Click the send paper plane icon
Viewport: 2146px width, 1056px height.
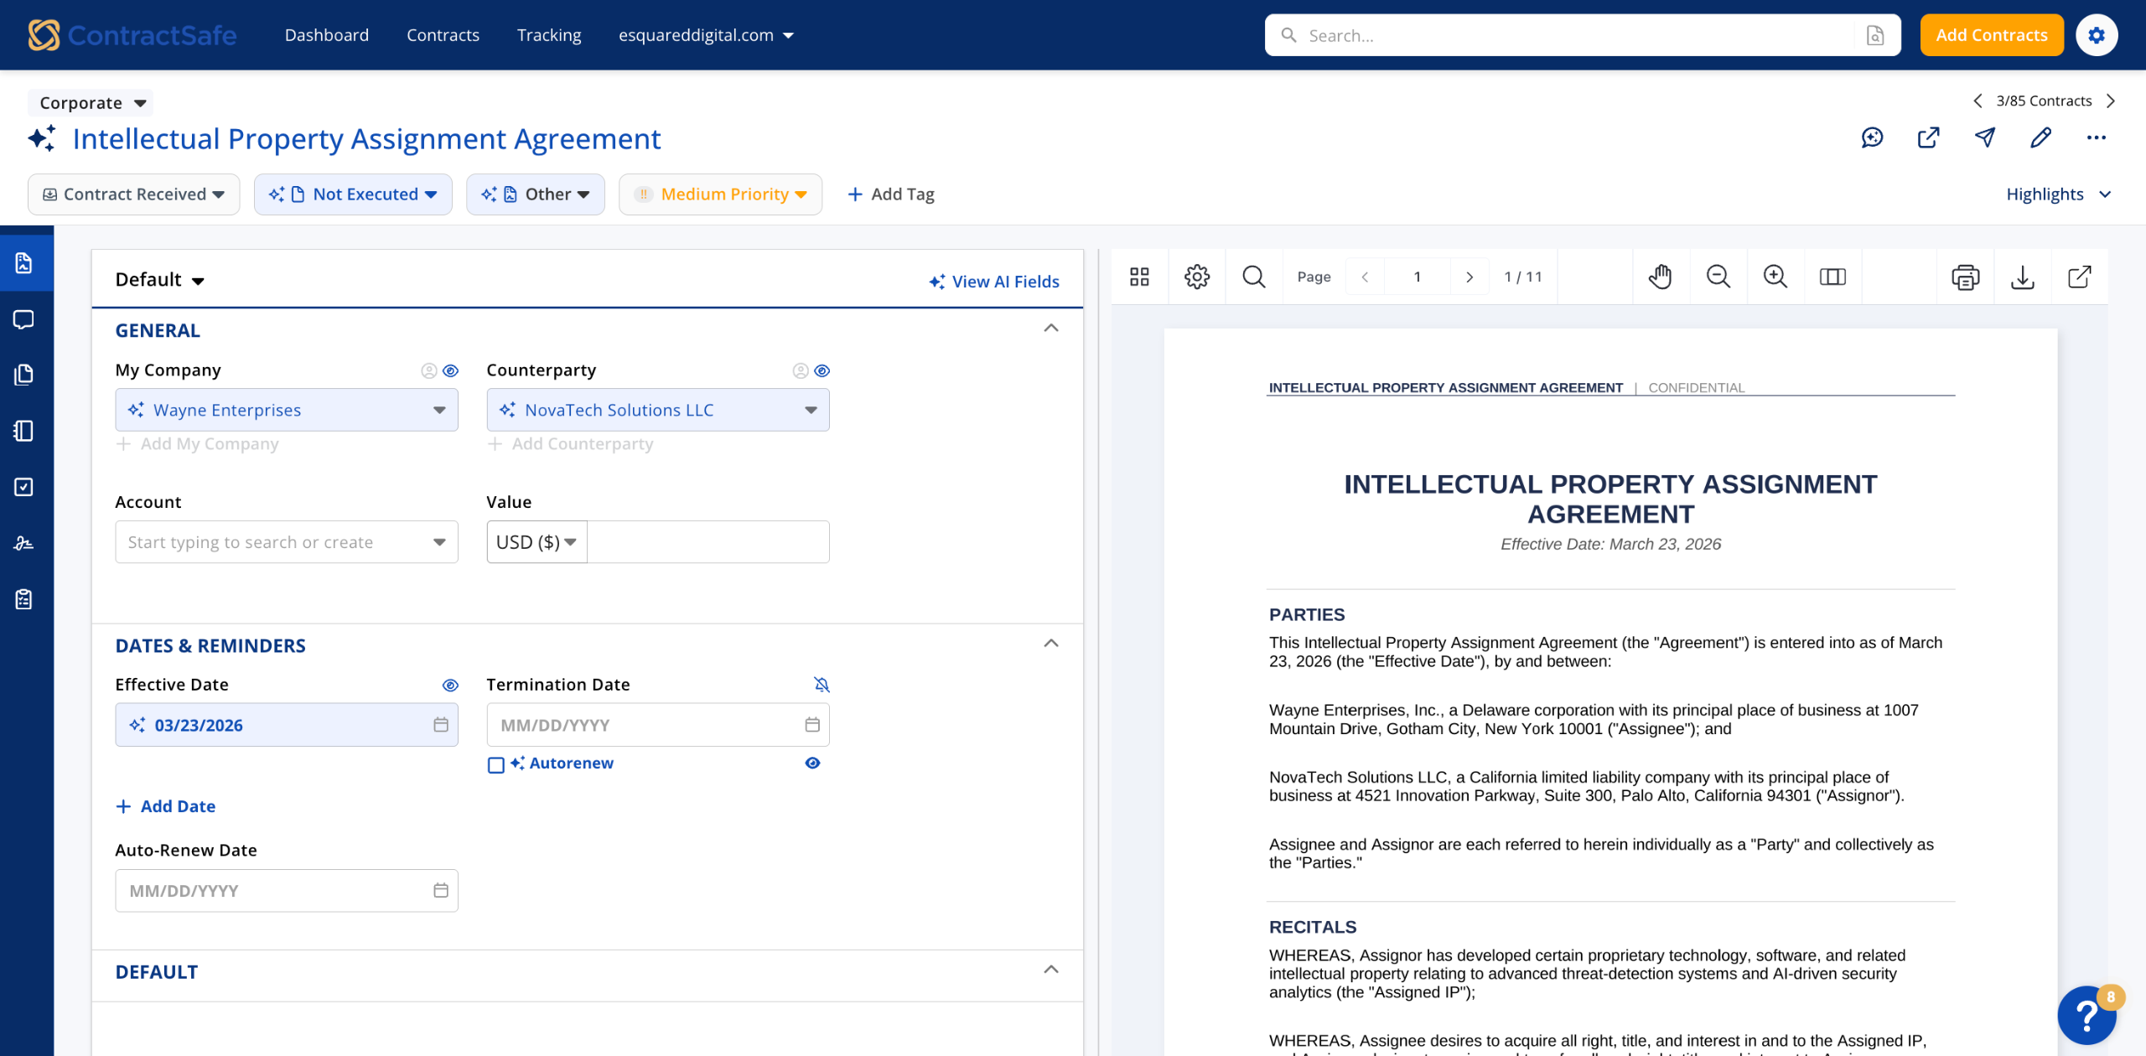click(x=1984, y=137)
